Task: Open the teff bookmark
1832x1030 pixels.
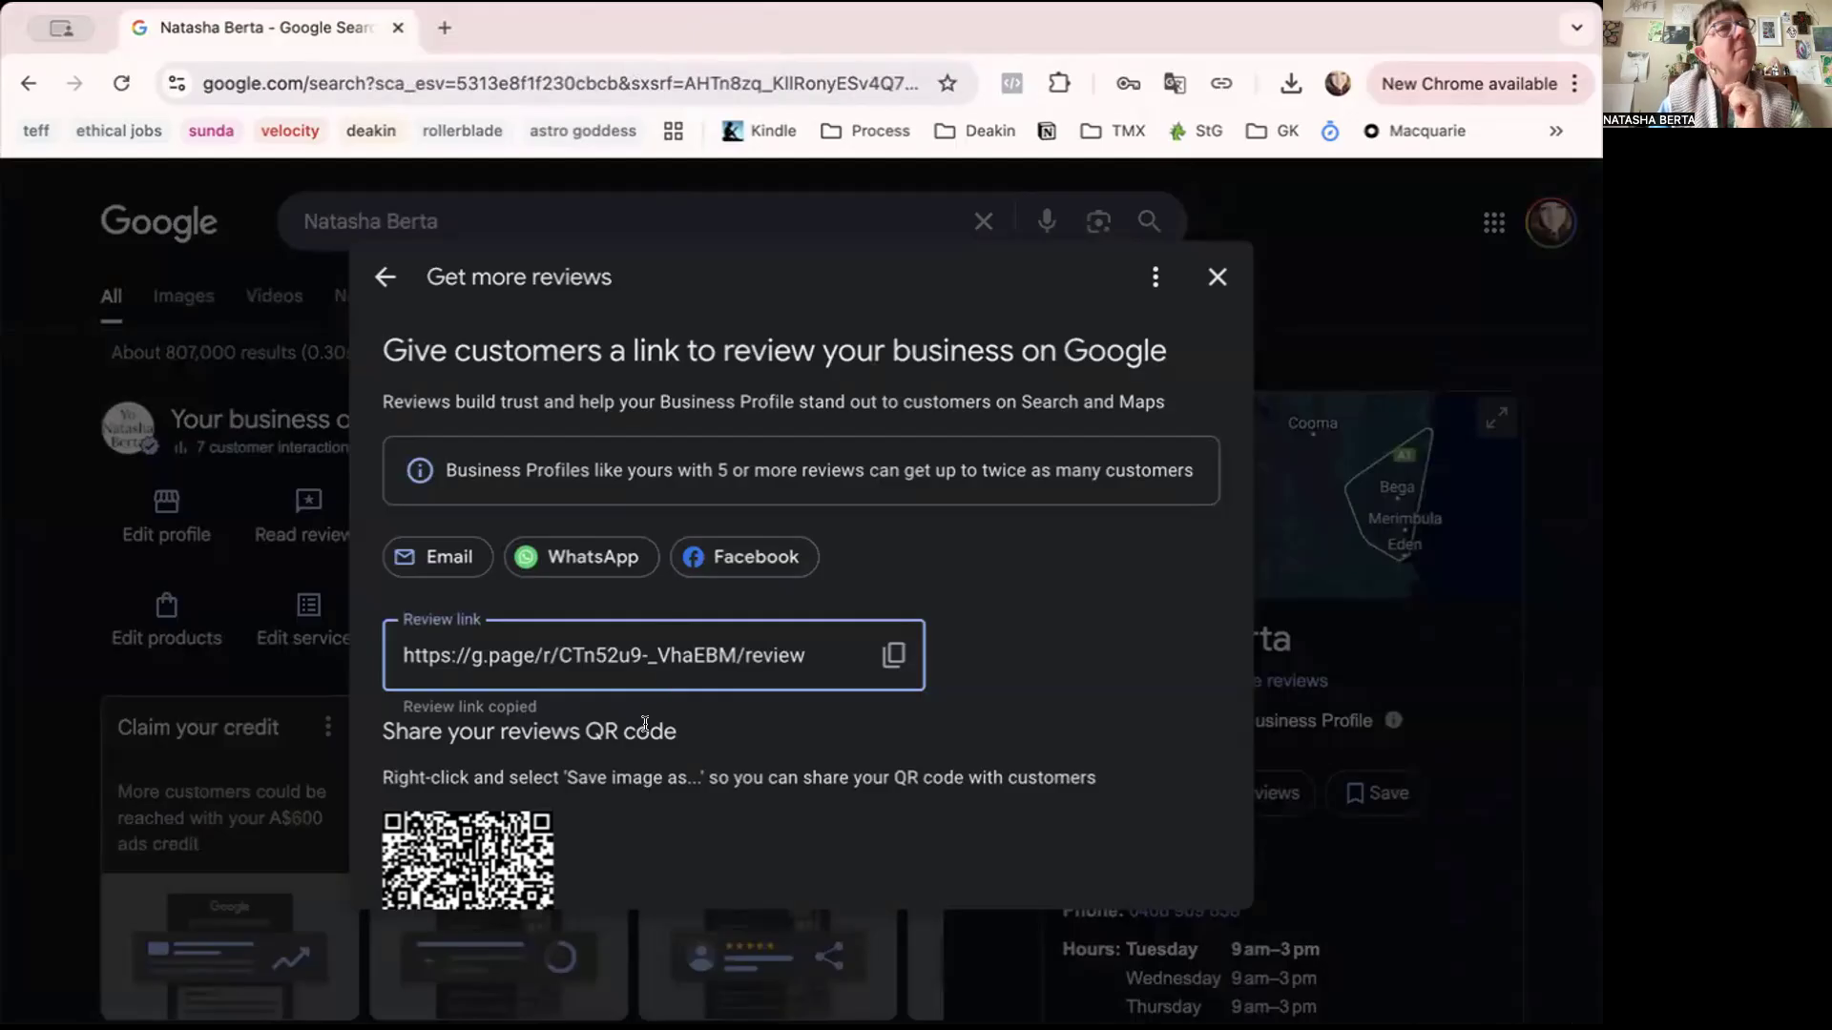Action: pyautogui.click(x=36, y=131)
